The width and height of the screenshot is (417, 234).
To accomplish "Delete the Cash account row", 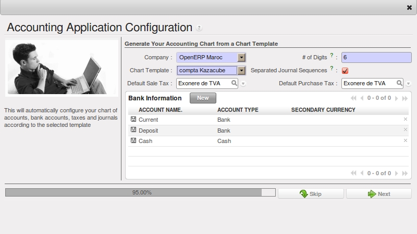I will pos(405,141).
